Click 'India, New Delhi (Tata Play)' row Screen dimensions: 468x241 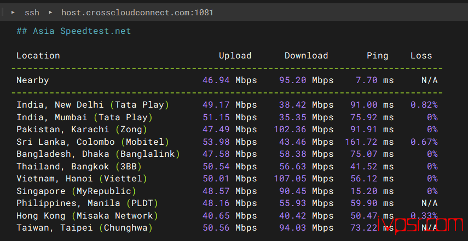227,105
